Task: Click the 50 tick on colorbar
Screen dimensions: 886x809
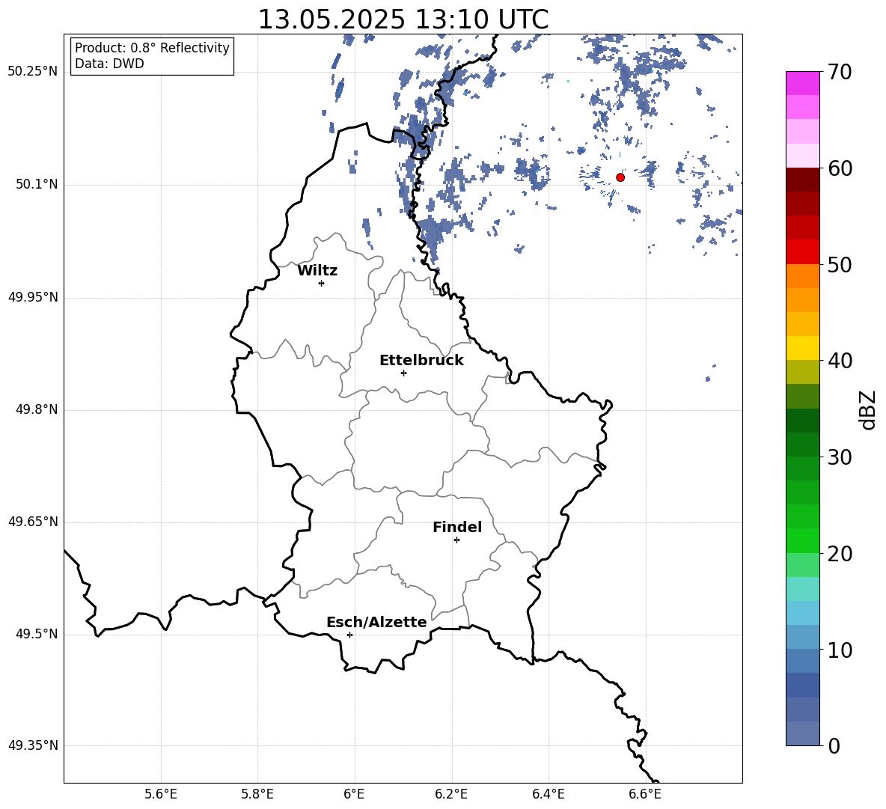Action: click(839, 265)
